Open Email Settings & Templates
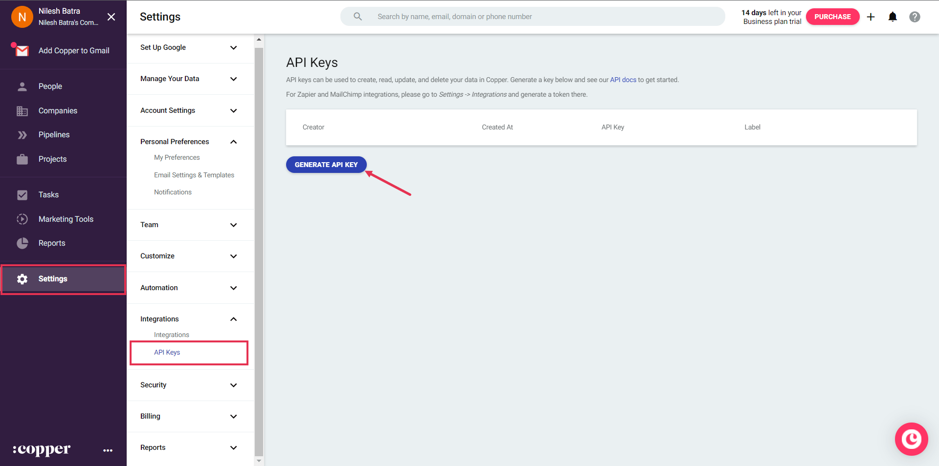 pyautogui.click(x=194, y=175)
